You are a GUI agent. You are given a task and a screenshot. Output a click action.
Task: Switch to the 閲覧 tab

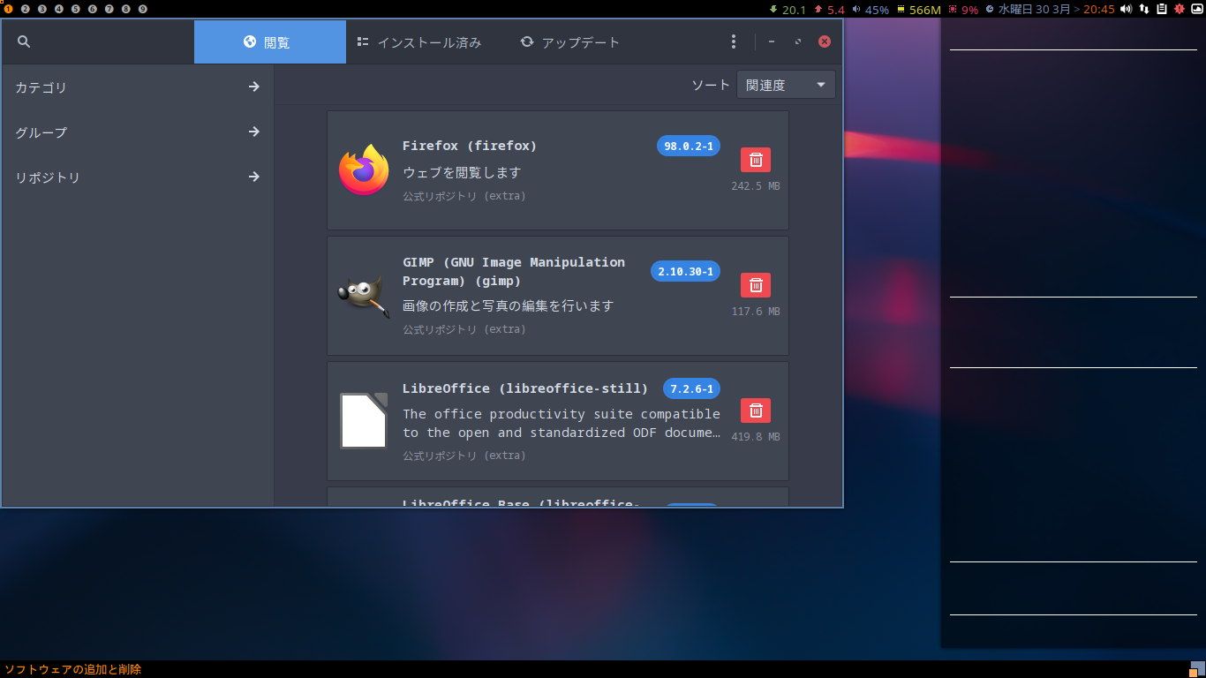(270, 42)
